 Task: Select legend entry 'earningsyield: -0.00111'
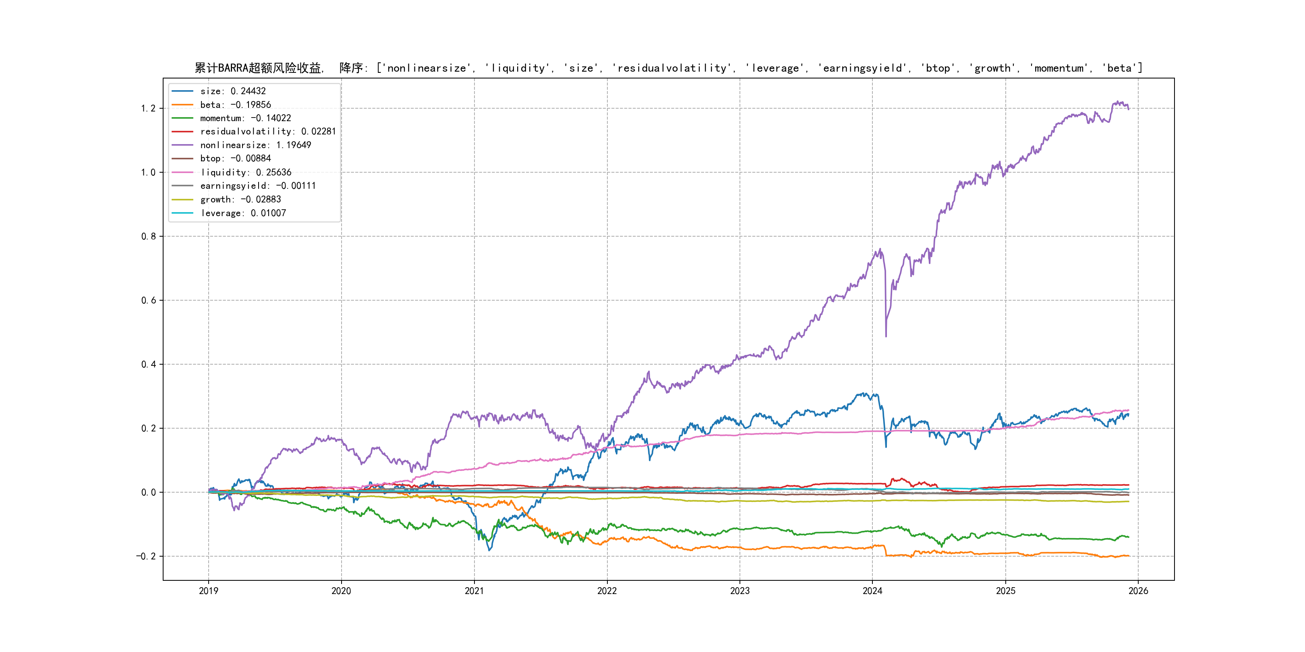(x=257, y=186)
